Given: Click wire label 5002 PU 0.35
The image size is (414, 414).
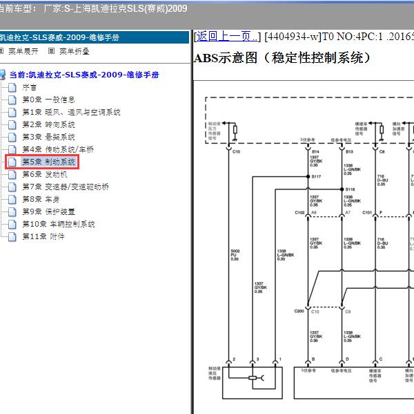Looking at the screenshot, I should click(235, 255).
